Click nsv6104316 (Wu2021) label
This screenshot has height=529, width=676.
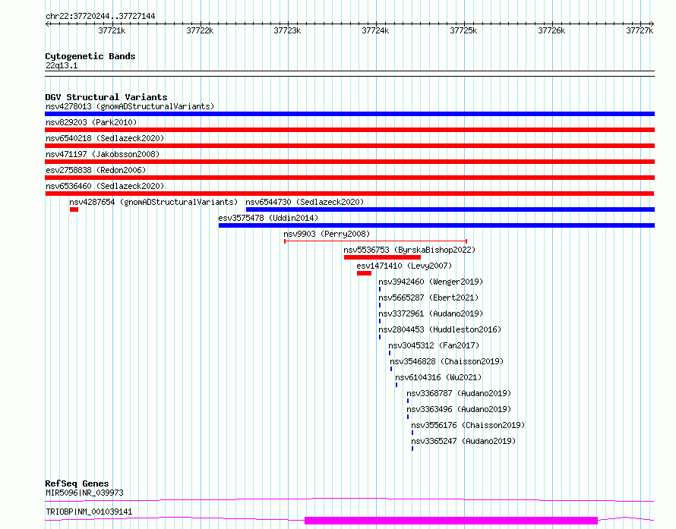pyautogui.click(x=438, y=377)
